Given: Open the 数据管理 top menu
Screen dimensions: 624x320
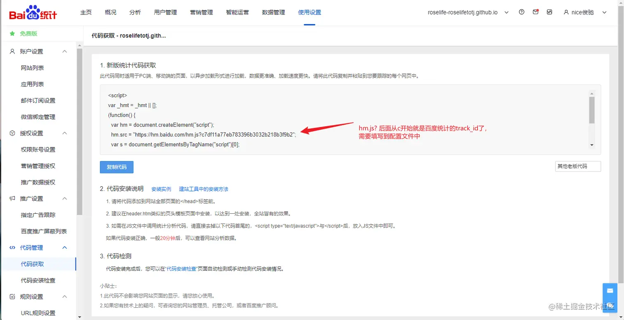Looking at the screenshot, I should click(x=274, y=12).
